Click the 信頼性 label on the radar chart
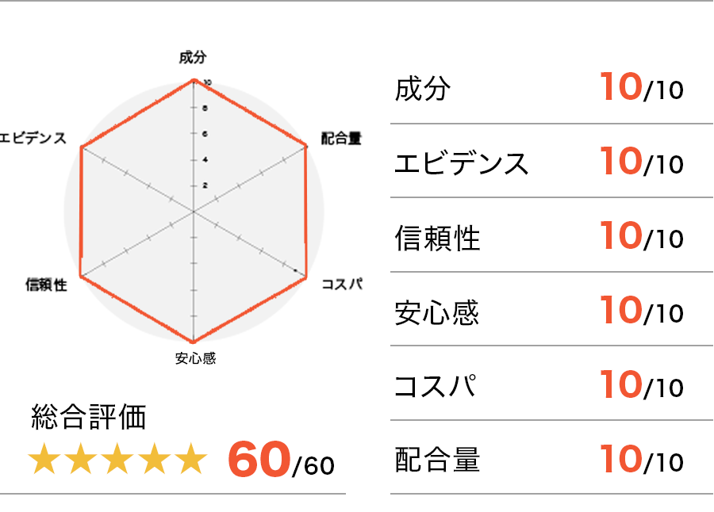The height and width of the screenshot is (512, 714). coord(46,285)
